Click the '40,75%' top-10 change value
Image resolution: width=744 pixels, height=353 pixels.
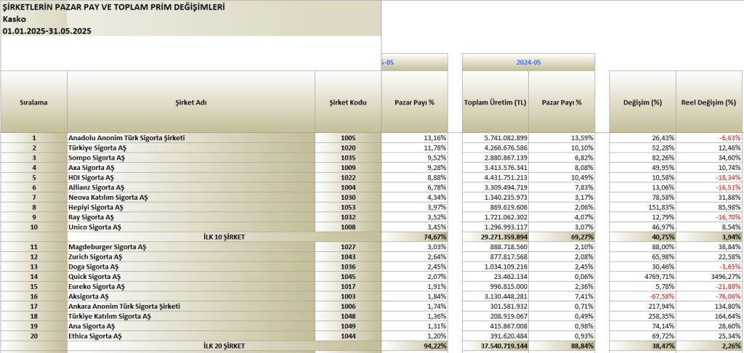(x=642, y=238)
